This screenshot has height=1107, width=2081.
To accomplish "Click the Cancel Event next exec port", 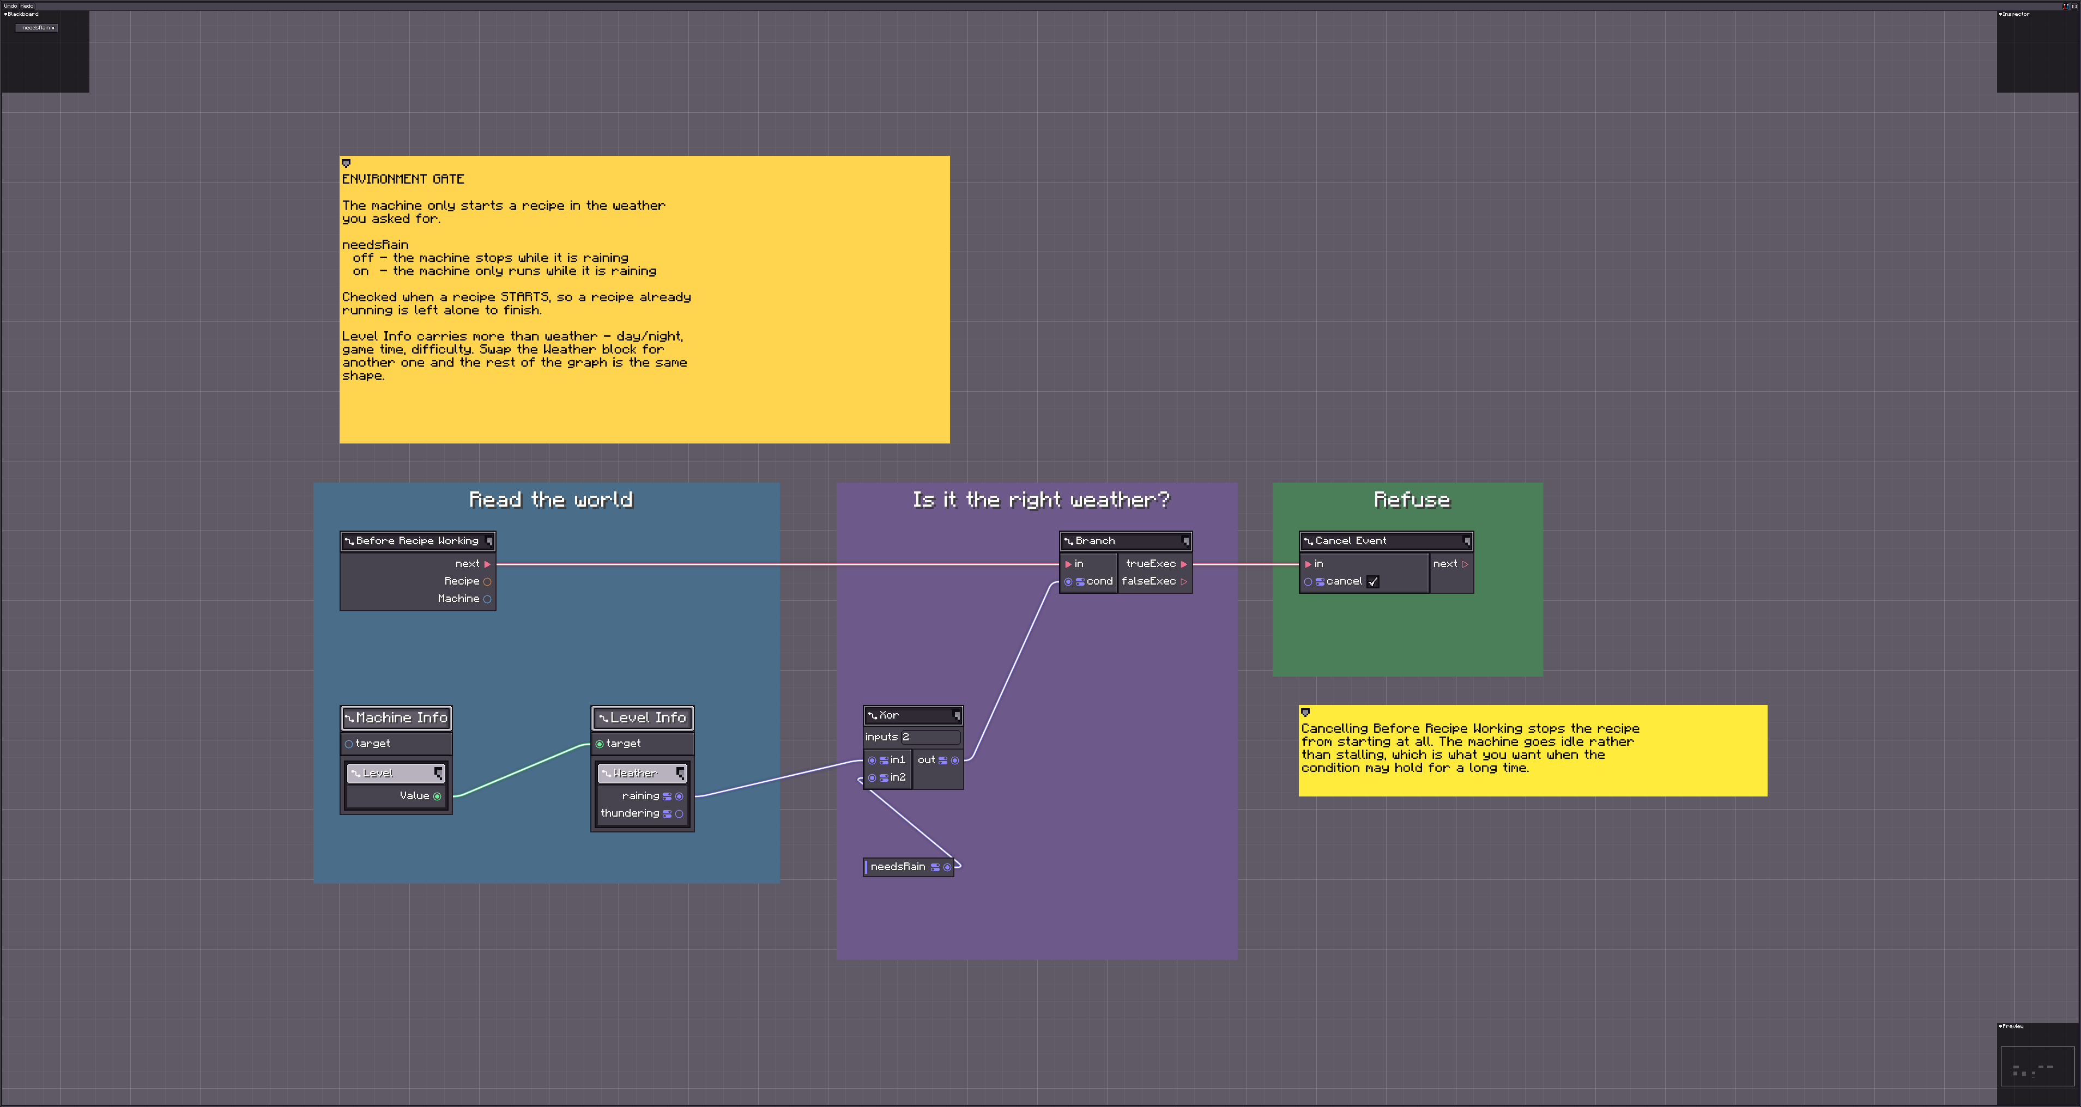I will [1465, 564].
